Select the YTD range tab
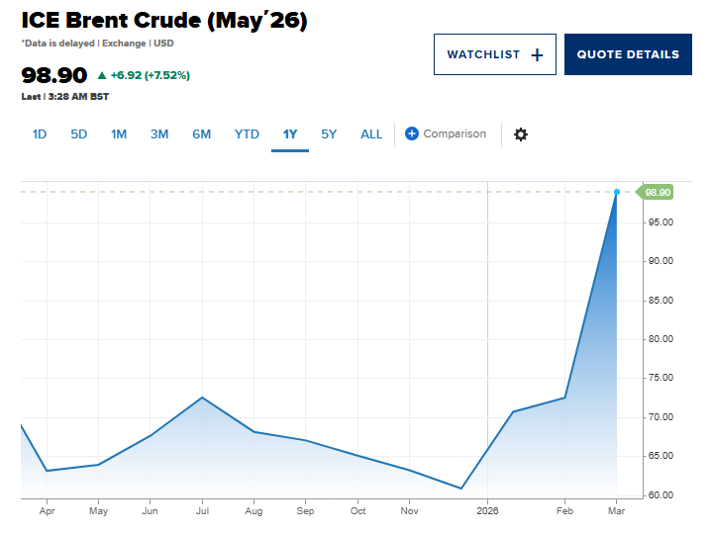 [247, 134]
